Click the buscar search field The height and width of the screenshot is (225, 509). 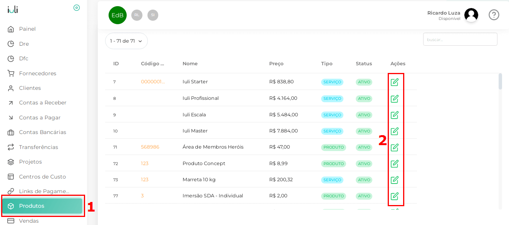click(x=460, y=39)
